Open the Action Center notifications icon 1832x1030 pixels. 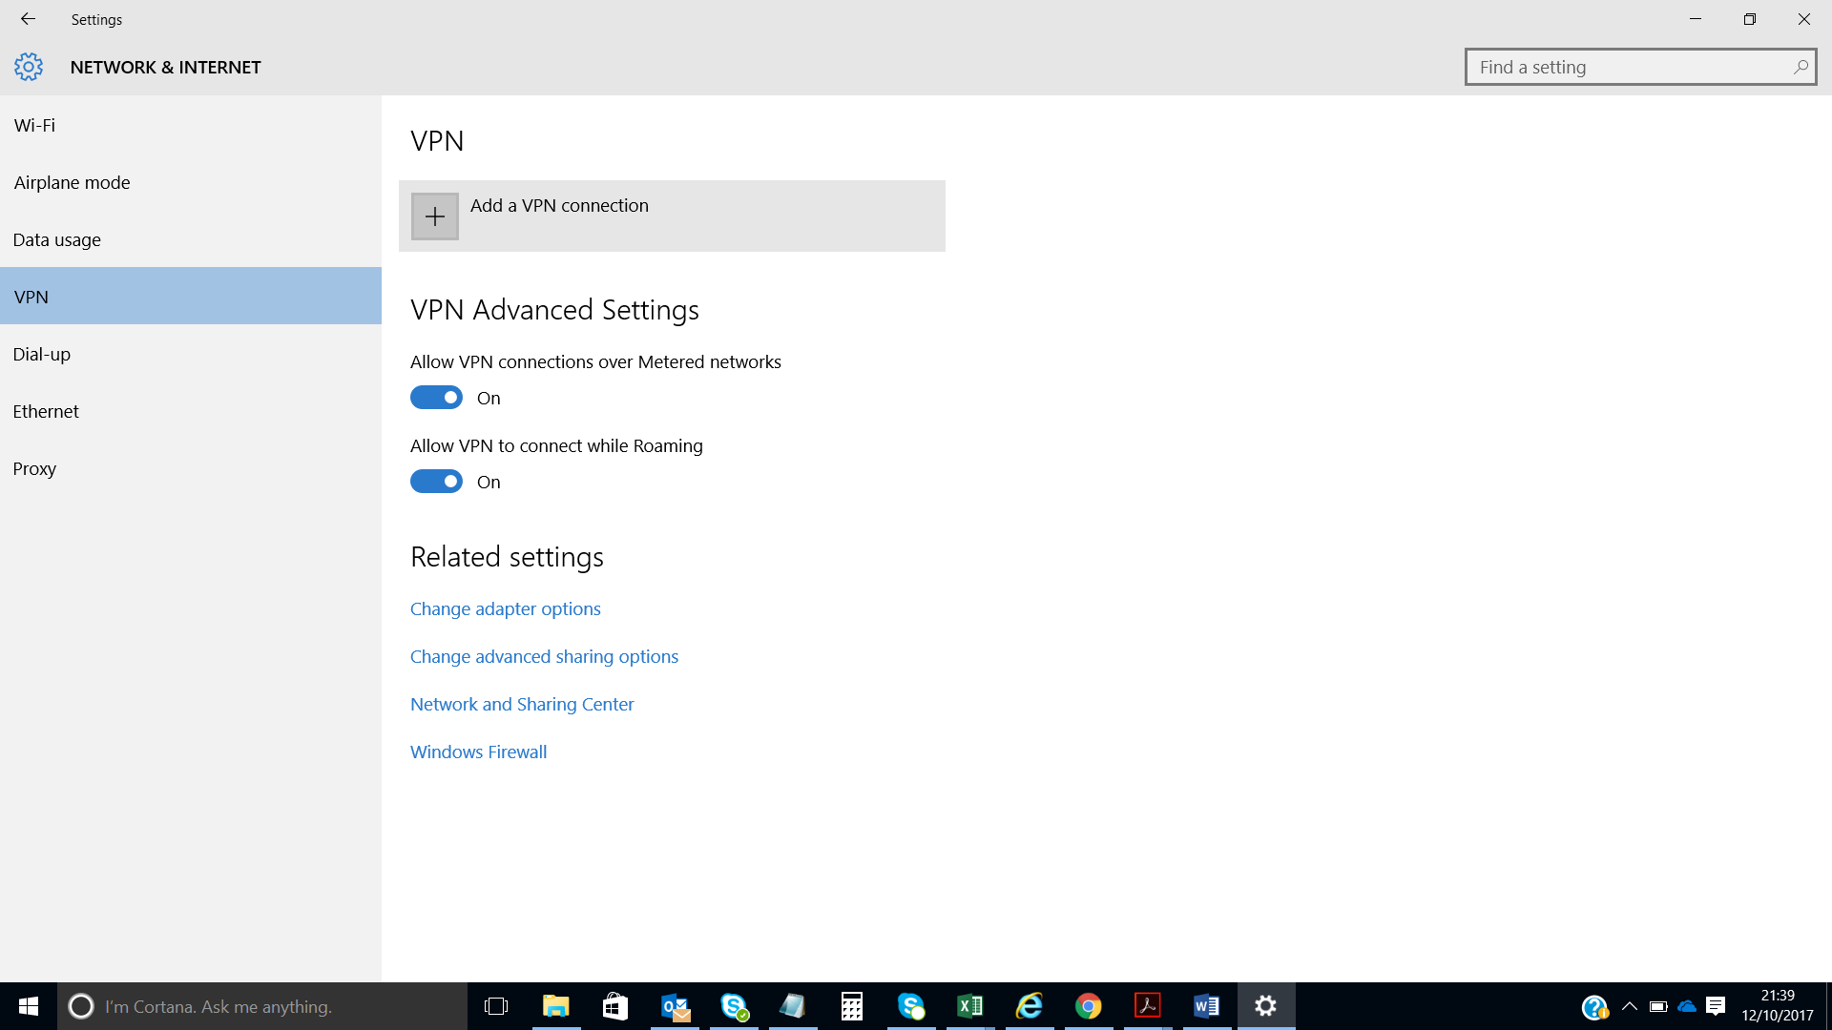1716,1006
